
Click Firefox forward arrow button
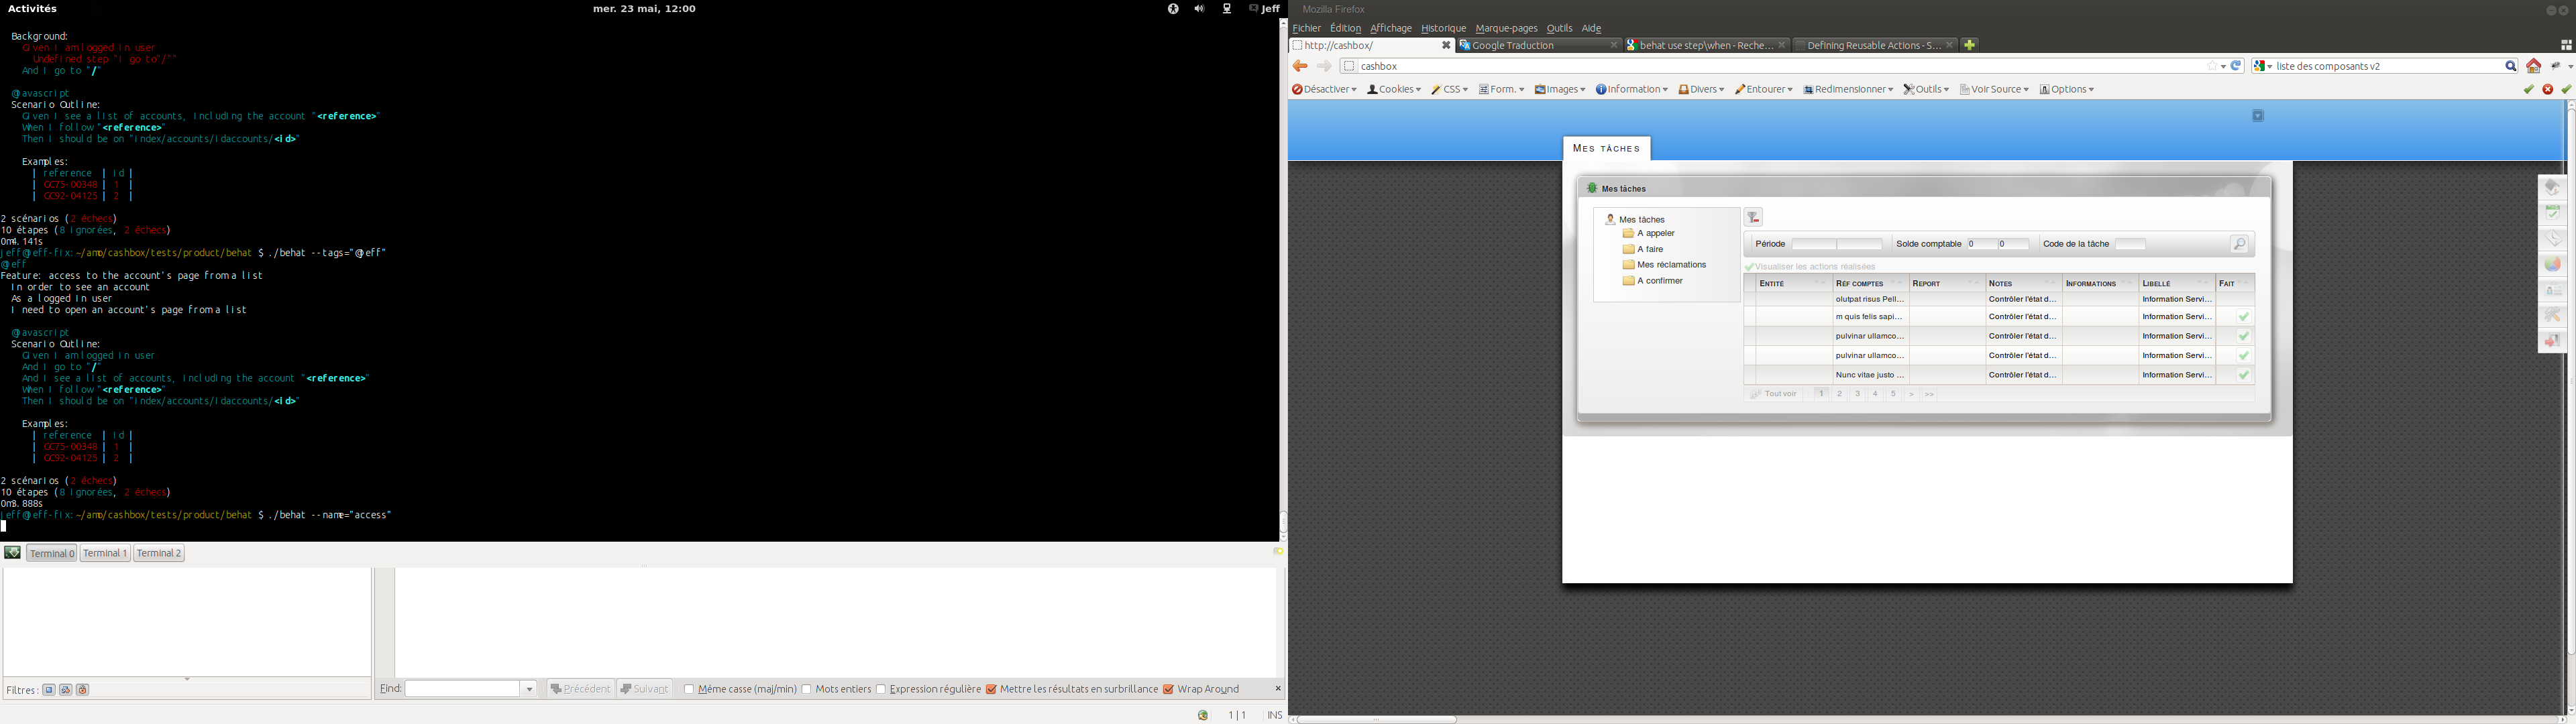click(x=1324, y=67)
